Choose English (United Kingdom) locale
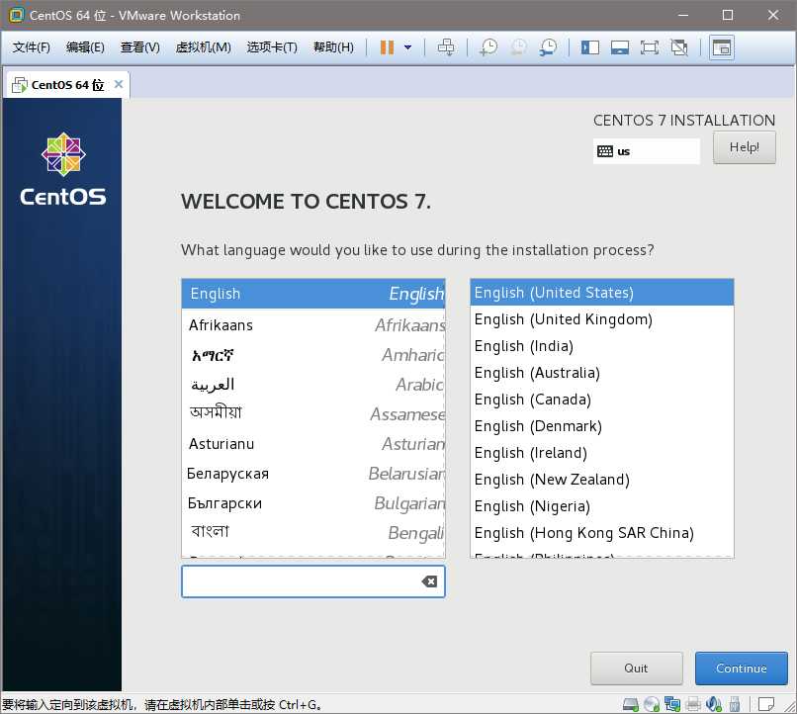 click(x=602, y=319)
